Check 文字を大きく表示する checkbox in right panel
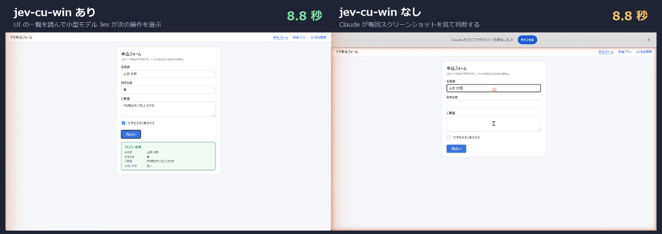 pyautogui.click(x=449, y=137)
